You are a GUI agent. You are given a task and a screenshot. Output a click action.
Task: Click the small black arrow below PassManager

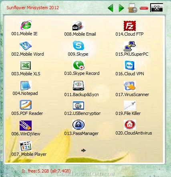(x=83, y=151)
